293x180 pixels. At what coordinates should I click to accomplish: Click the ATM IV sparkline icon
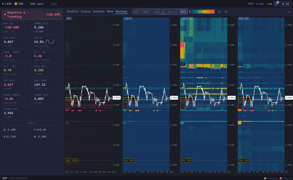pyautogui.click(x=50, y=41)
